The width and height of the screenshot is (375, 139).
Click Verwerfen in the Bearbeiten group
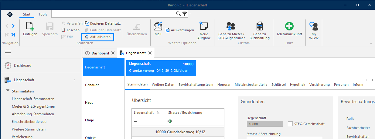[x=72, y=23]
